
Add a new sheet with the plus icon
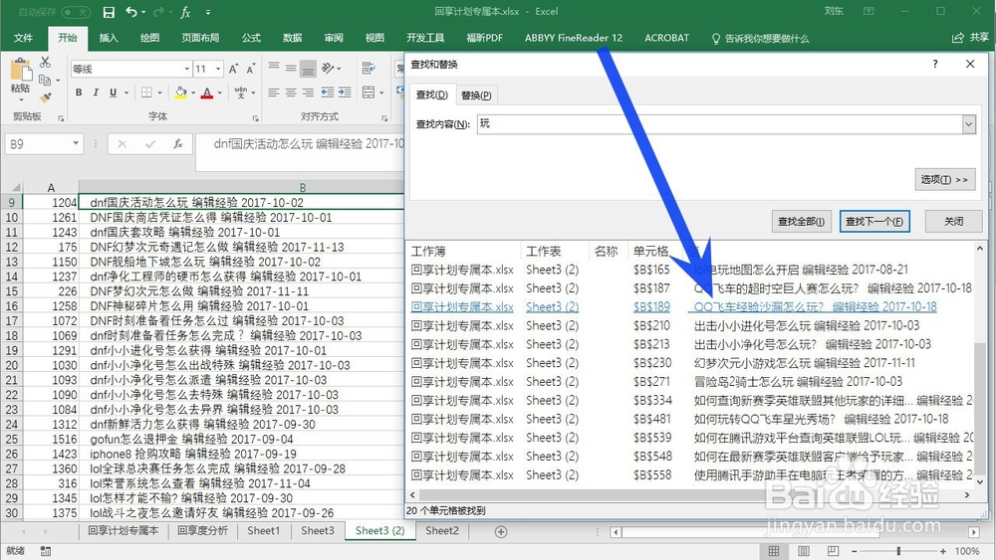[501, 531]
